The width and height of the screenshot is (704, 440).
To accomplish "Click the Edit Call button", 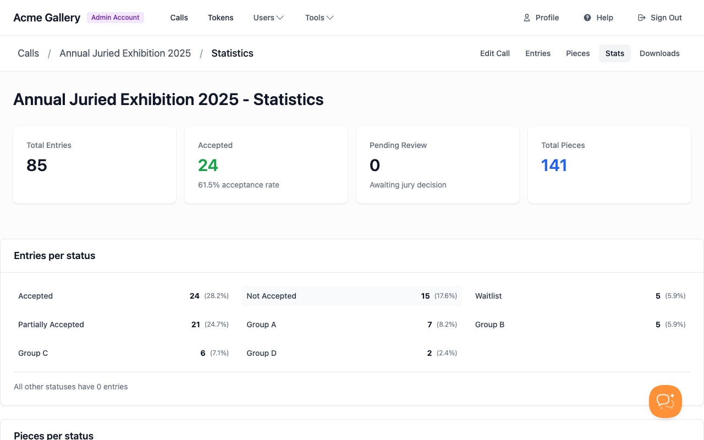I will 494,53.
